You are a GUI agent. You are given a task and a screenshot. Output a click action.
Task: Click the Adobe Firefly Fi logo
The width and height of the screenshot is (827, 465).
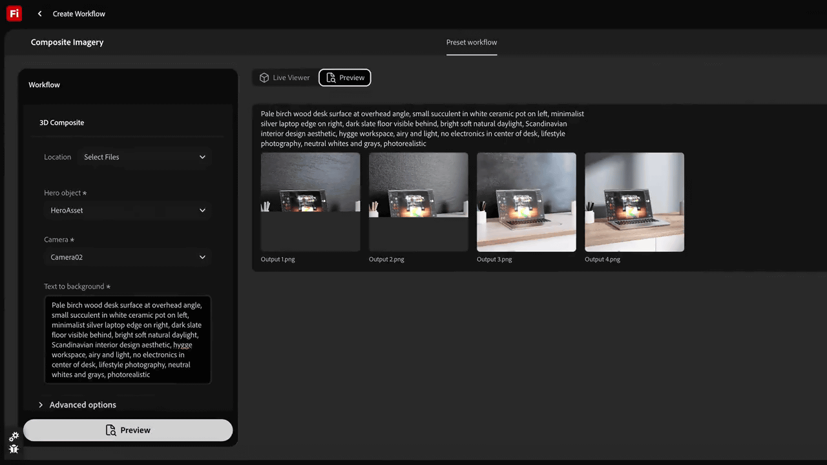[14, 14]
